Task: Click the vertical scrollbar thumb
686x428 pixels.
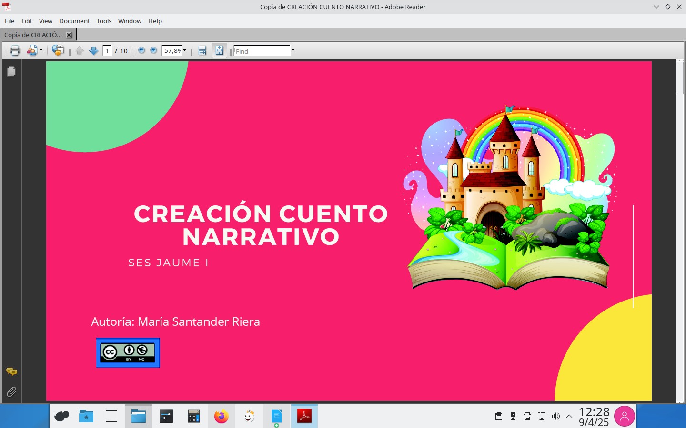Action: 680,78
